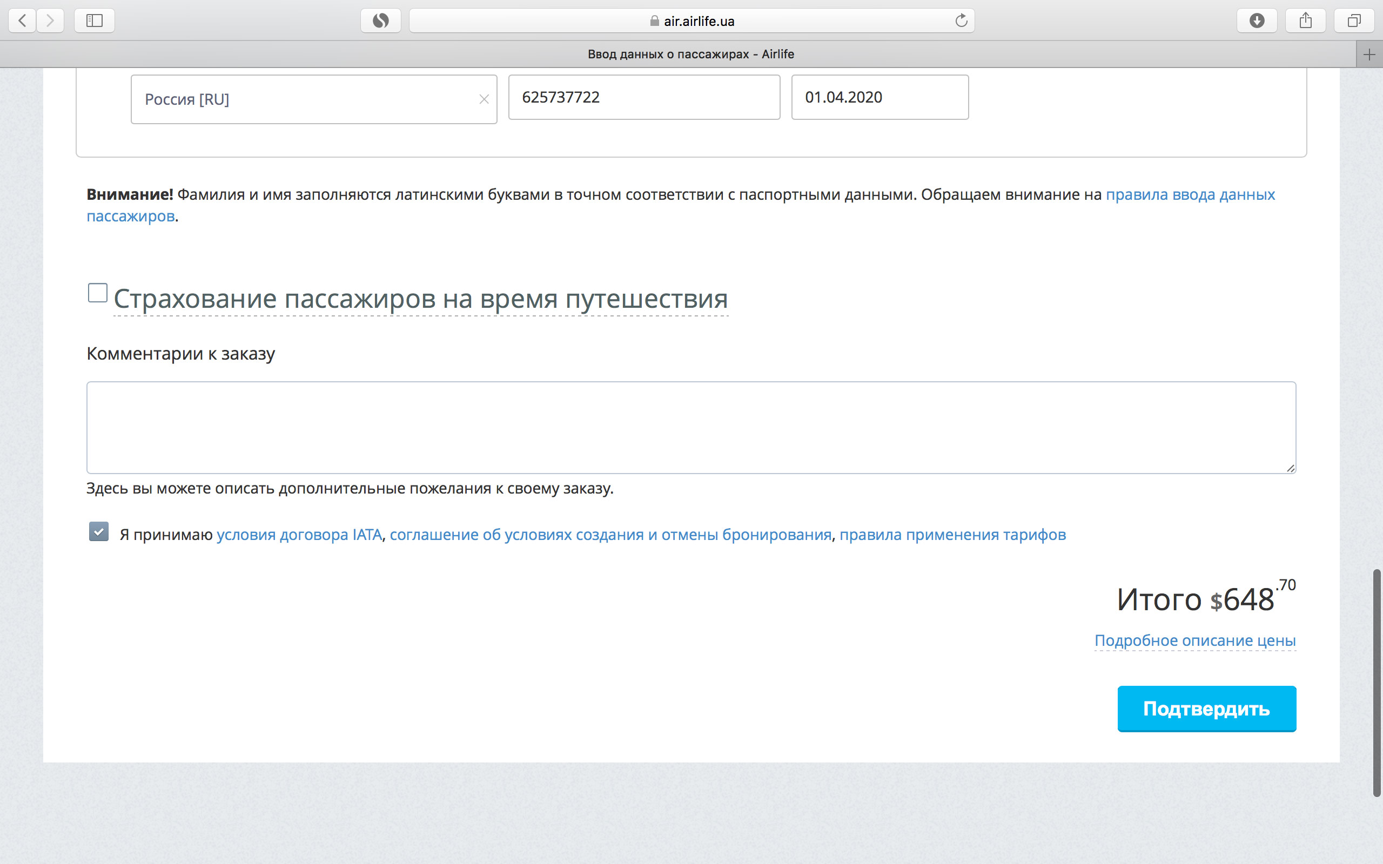Click the page vertical scrollbar

coord(1376,682)
